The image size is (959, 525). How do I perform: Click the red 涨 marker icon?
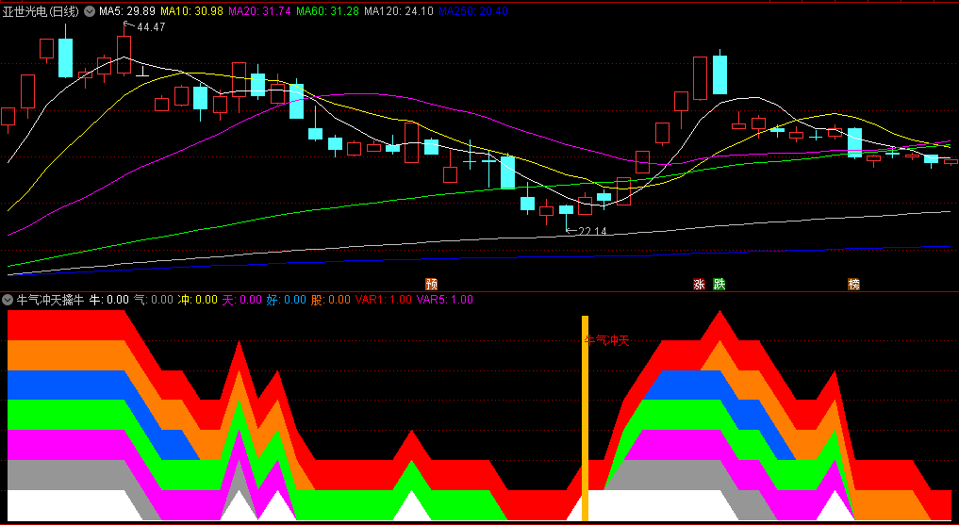(699, 284)
